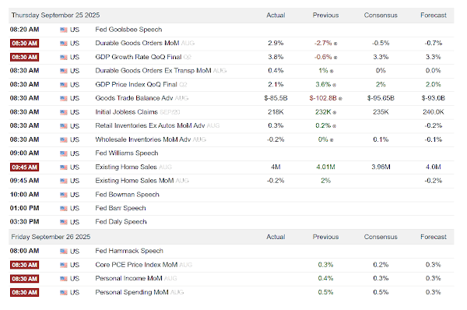Open the Fed Williams Speech entry
The height and width of the screenshot is (310, 467).
(x=127, y=153)
